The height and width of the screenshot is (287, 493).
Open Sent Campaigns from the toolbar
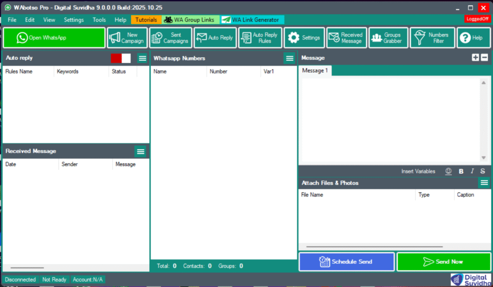click(170, 38)
